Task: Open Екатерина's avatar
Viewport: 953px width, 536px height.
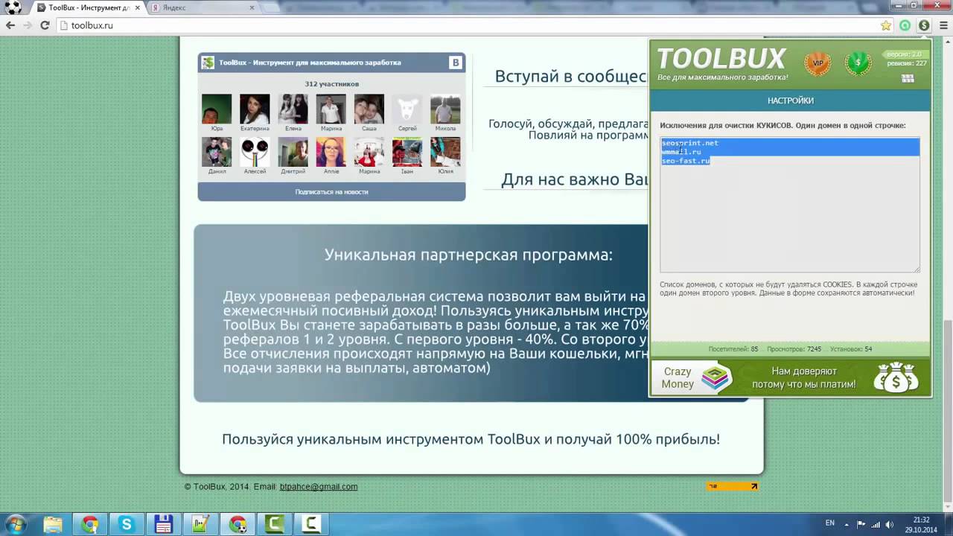Action: coord(255,109)
